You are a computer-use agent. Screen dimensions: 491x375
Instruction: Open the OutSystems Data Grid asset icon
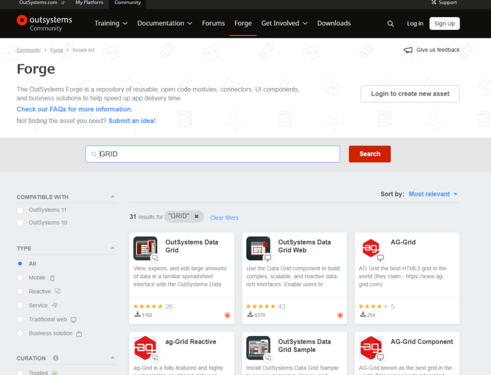point(145,249)
